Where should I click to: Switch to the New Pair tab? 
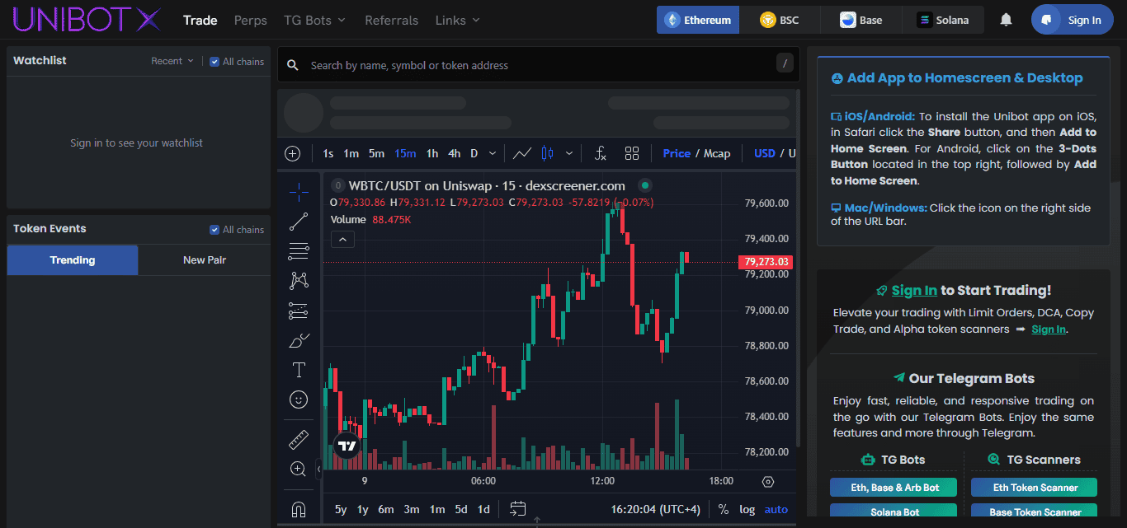(x=205, y=260)
